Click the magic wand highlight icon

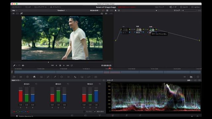pos(22,14)
